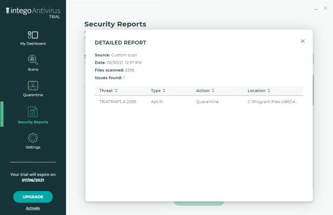Image resolution: width=333 pixels, height=215 pixels.
Task: Click the Location column header label
Action: click(256, 91)
